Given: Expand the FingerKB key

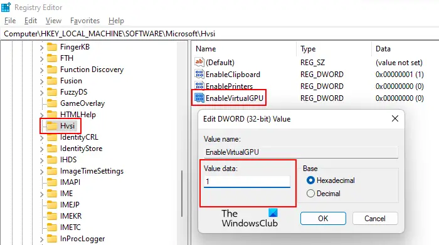Looking at the screenshot, I should pos(42,48).
